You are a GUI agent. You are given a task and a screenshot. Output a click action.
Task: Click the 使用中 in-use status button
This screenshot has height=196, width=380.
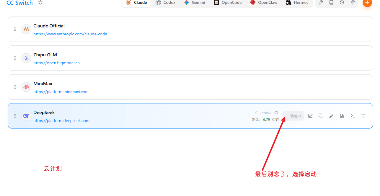click(x=293, y=116)
